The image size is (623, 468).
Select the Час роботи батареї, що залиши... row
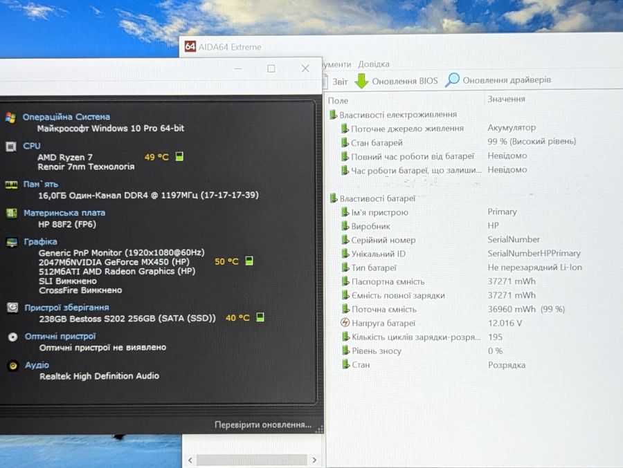434,170
